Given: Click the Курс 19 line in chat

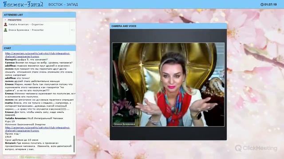Looking at the screenshot, I should (10, 121).
